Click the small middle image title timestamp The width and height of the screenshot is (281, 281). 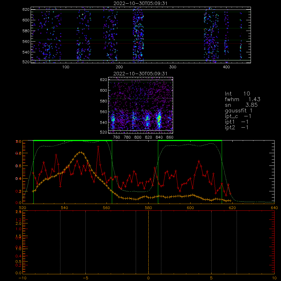[x=140, y=74]
